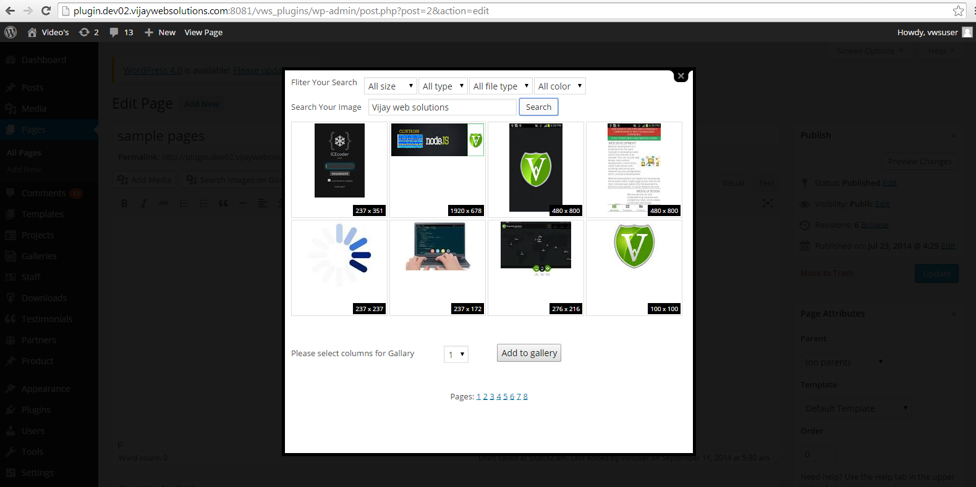Click the Move to Trash link
Screen dimensions: 976x487
click(827, 273)
